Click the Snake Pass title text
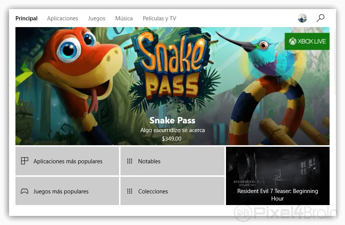 click(x=172, y=120)
